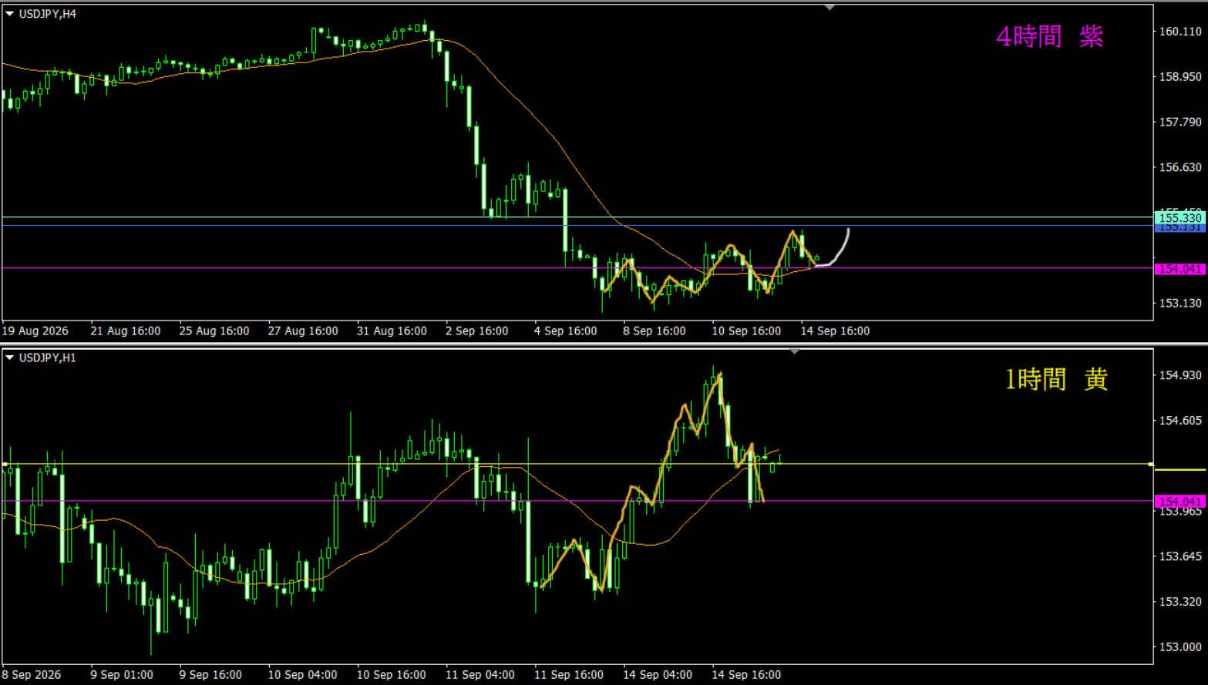This screenshot has width=1208, height=685.
Task: Select the '1時間 黄' text label
Action: [1056, 379]
